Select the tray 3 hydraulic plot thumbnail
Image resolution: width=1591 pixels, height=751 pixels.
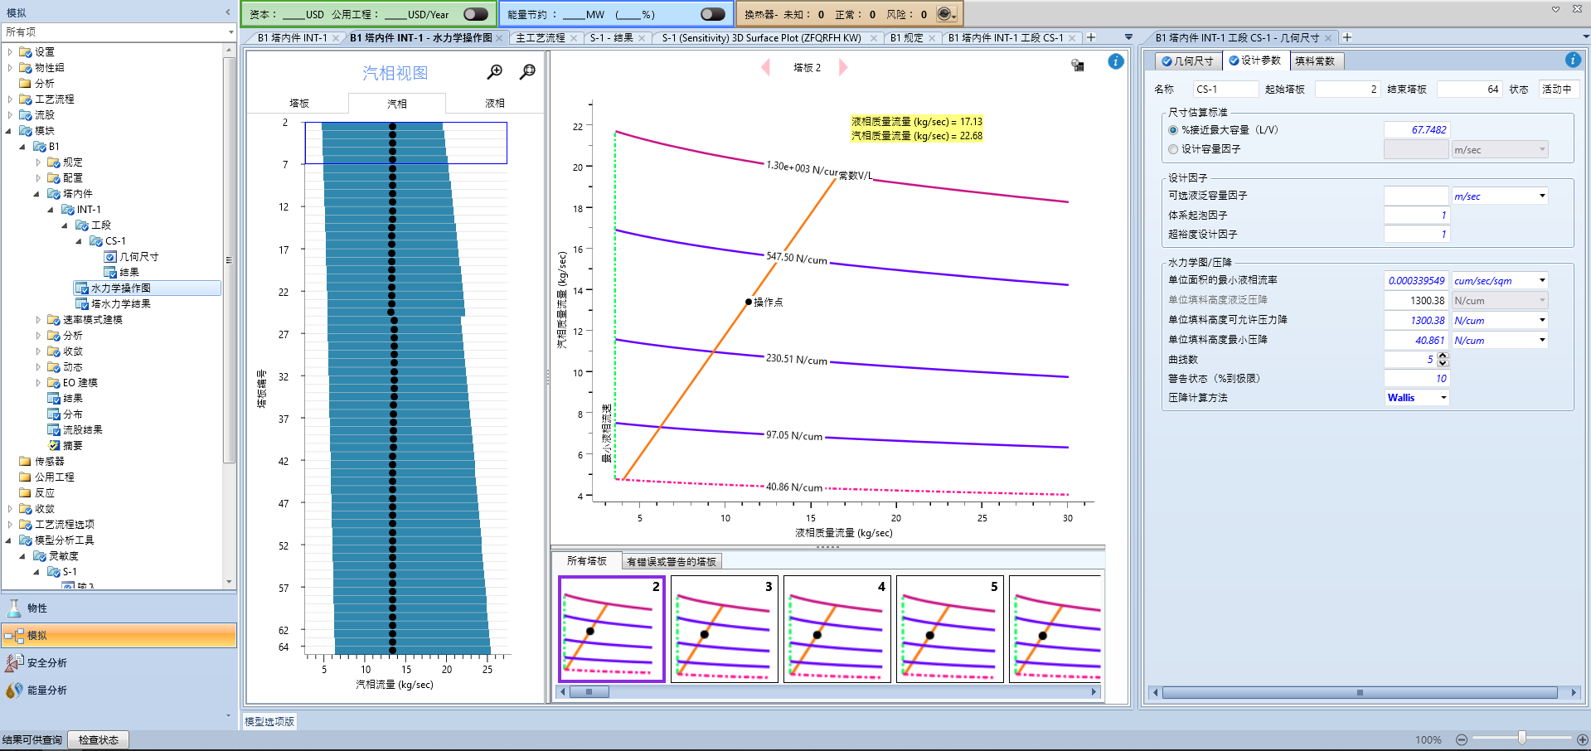[x=724, y=629]
